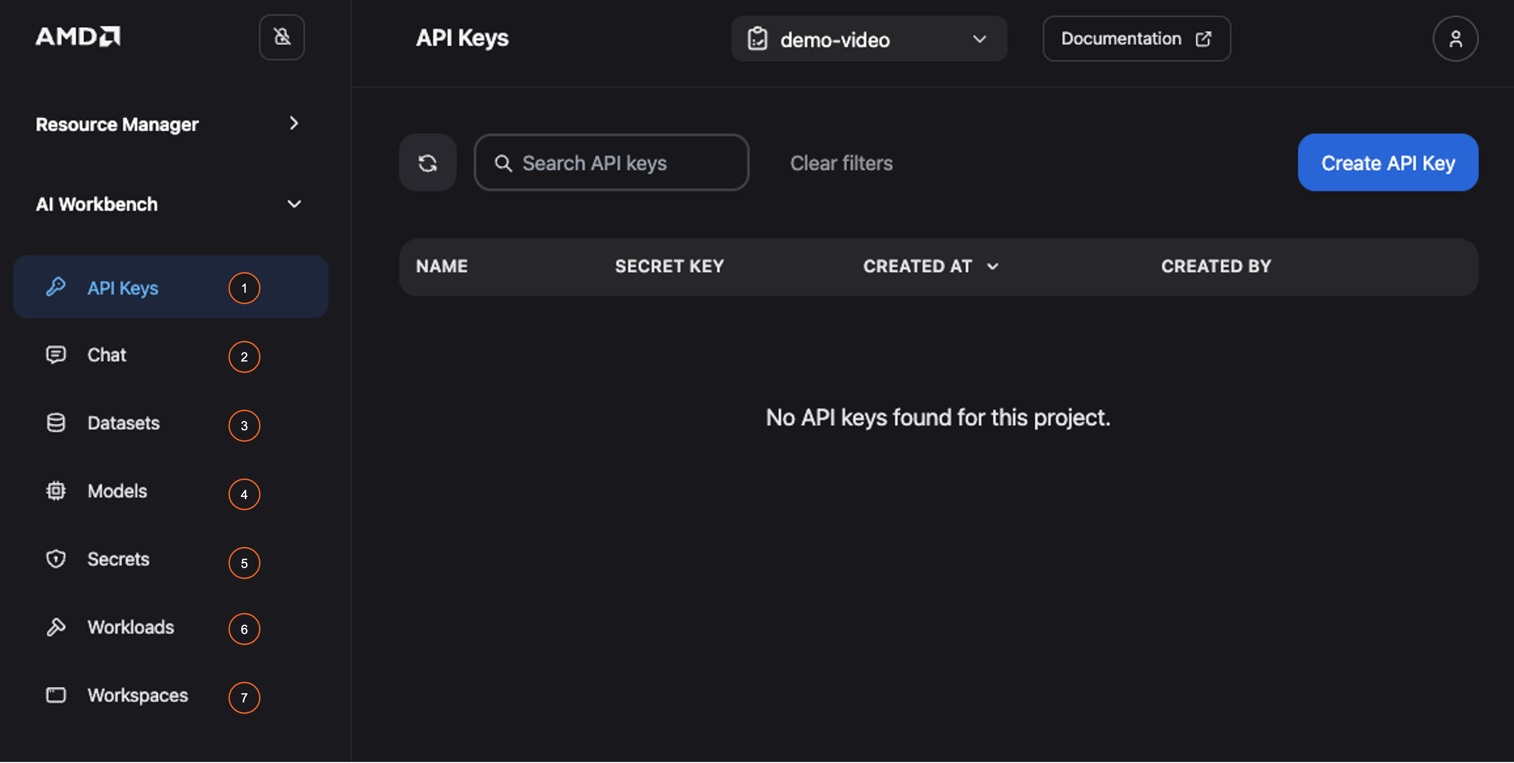This screenshot has width=1514, height=763.
Task: Click the Workloads hammer icon
Action: 56,627
